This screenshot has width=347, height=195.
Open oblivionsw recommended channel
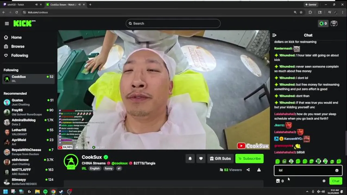(x=28, y=162)
